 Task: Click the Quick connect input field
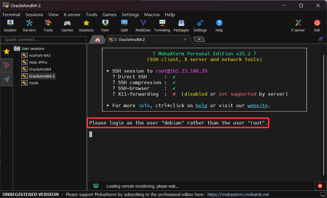point(43,39)
